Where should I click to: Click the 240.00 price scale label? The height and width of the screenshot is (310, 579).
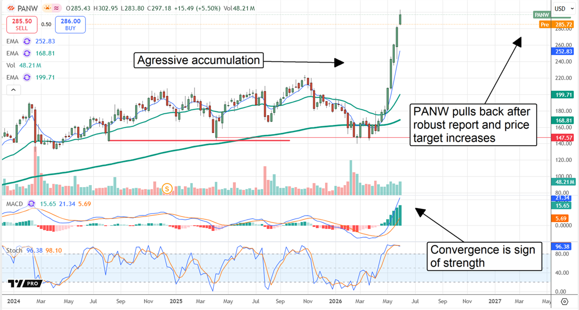(x=564, y=61)
